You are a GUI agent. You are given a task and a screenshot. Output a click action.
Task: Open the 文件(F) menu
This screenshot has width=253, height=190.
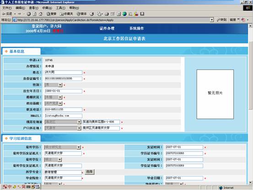click(x=7, y=8)
